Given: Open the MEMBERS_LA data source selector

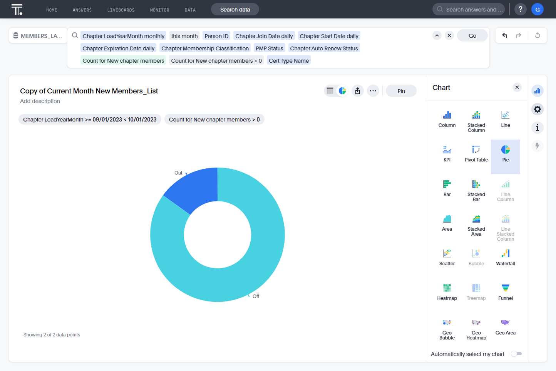Looking at the screenshot, I should click(38, 36).
